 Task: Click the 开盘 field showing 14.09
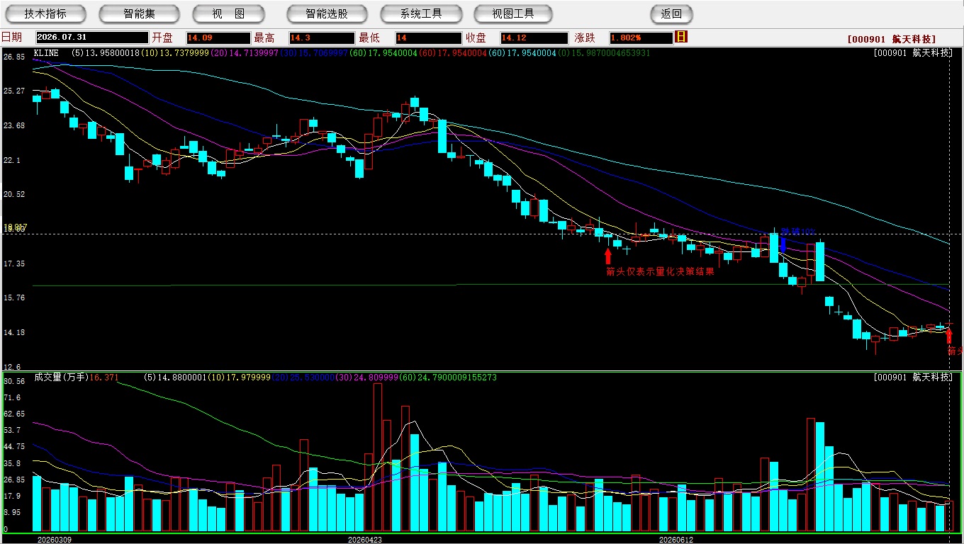tap(218, 38)
